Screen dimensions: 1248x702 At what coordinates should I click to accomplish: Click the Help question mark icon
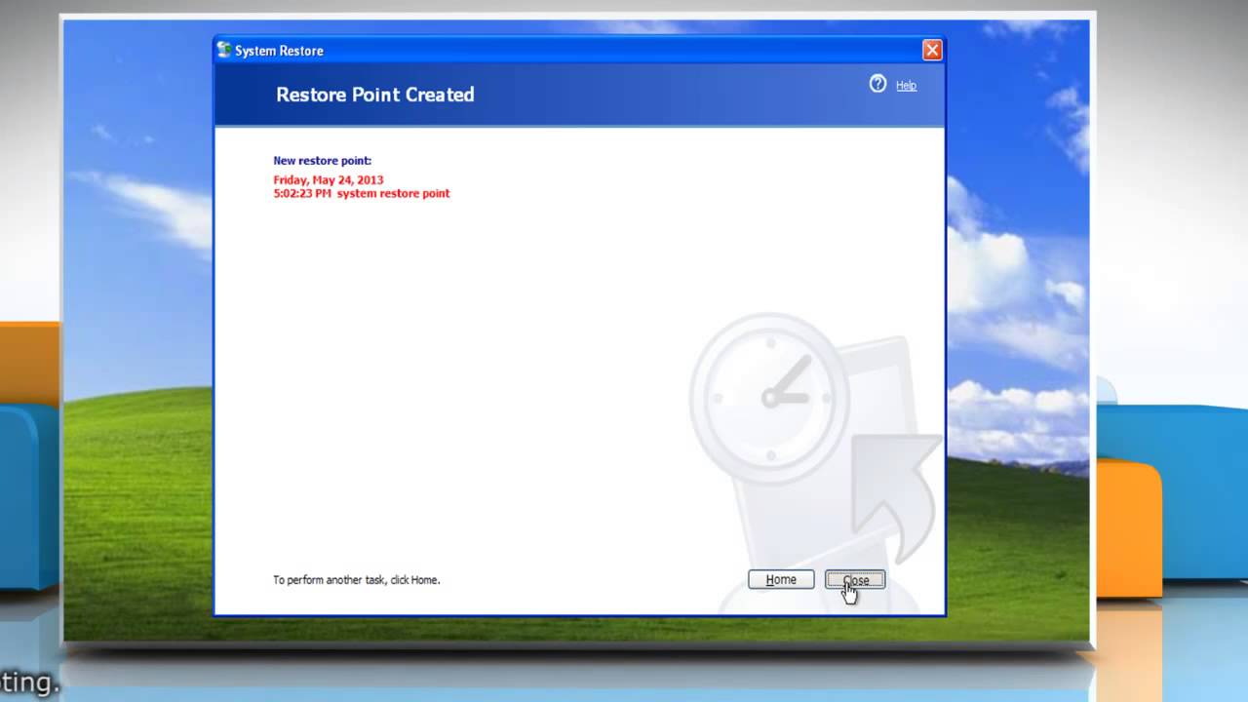point(877,85)
